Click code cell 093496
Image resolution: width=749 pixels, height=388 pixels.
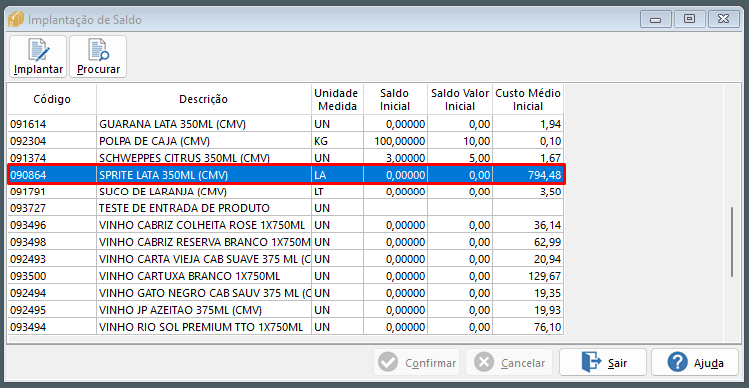[52, 225]
